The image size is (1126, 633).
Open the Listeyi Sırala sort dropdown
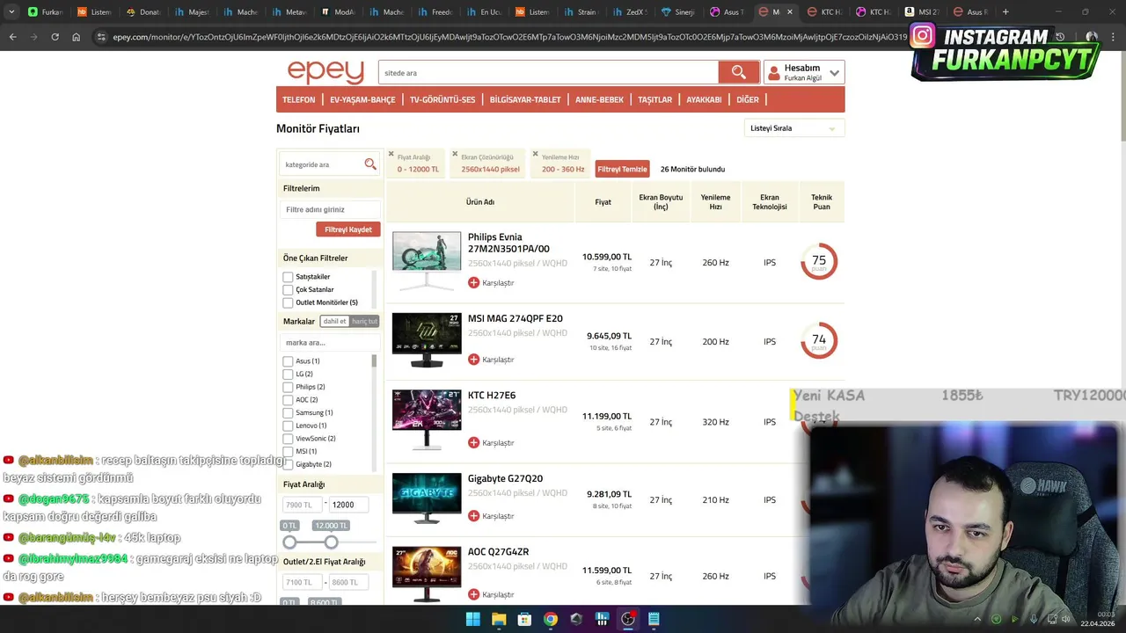[x=793, y=128]
